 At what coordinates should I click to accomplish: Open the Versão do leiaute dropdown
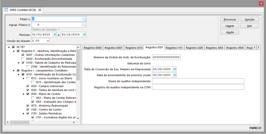pos(48,41)
